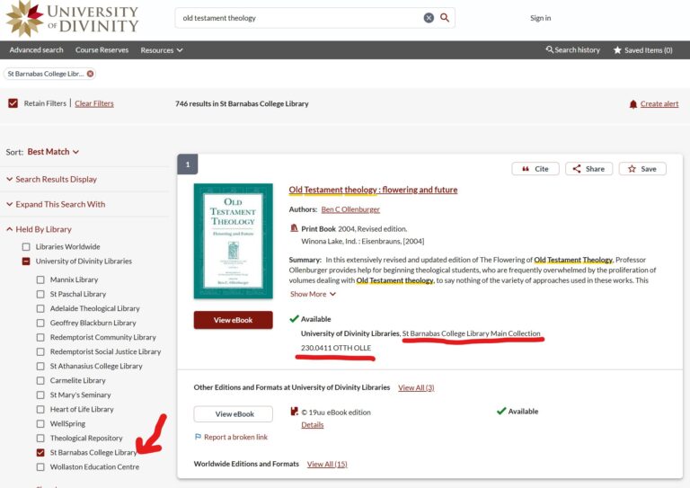
Task: Click the Old Testament Theology book cover
Action: (233, 241)
